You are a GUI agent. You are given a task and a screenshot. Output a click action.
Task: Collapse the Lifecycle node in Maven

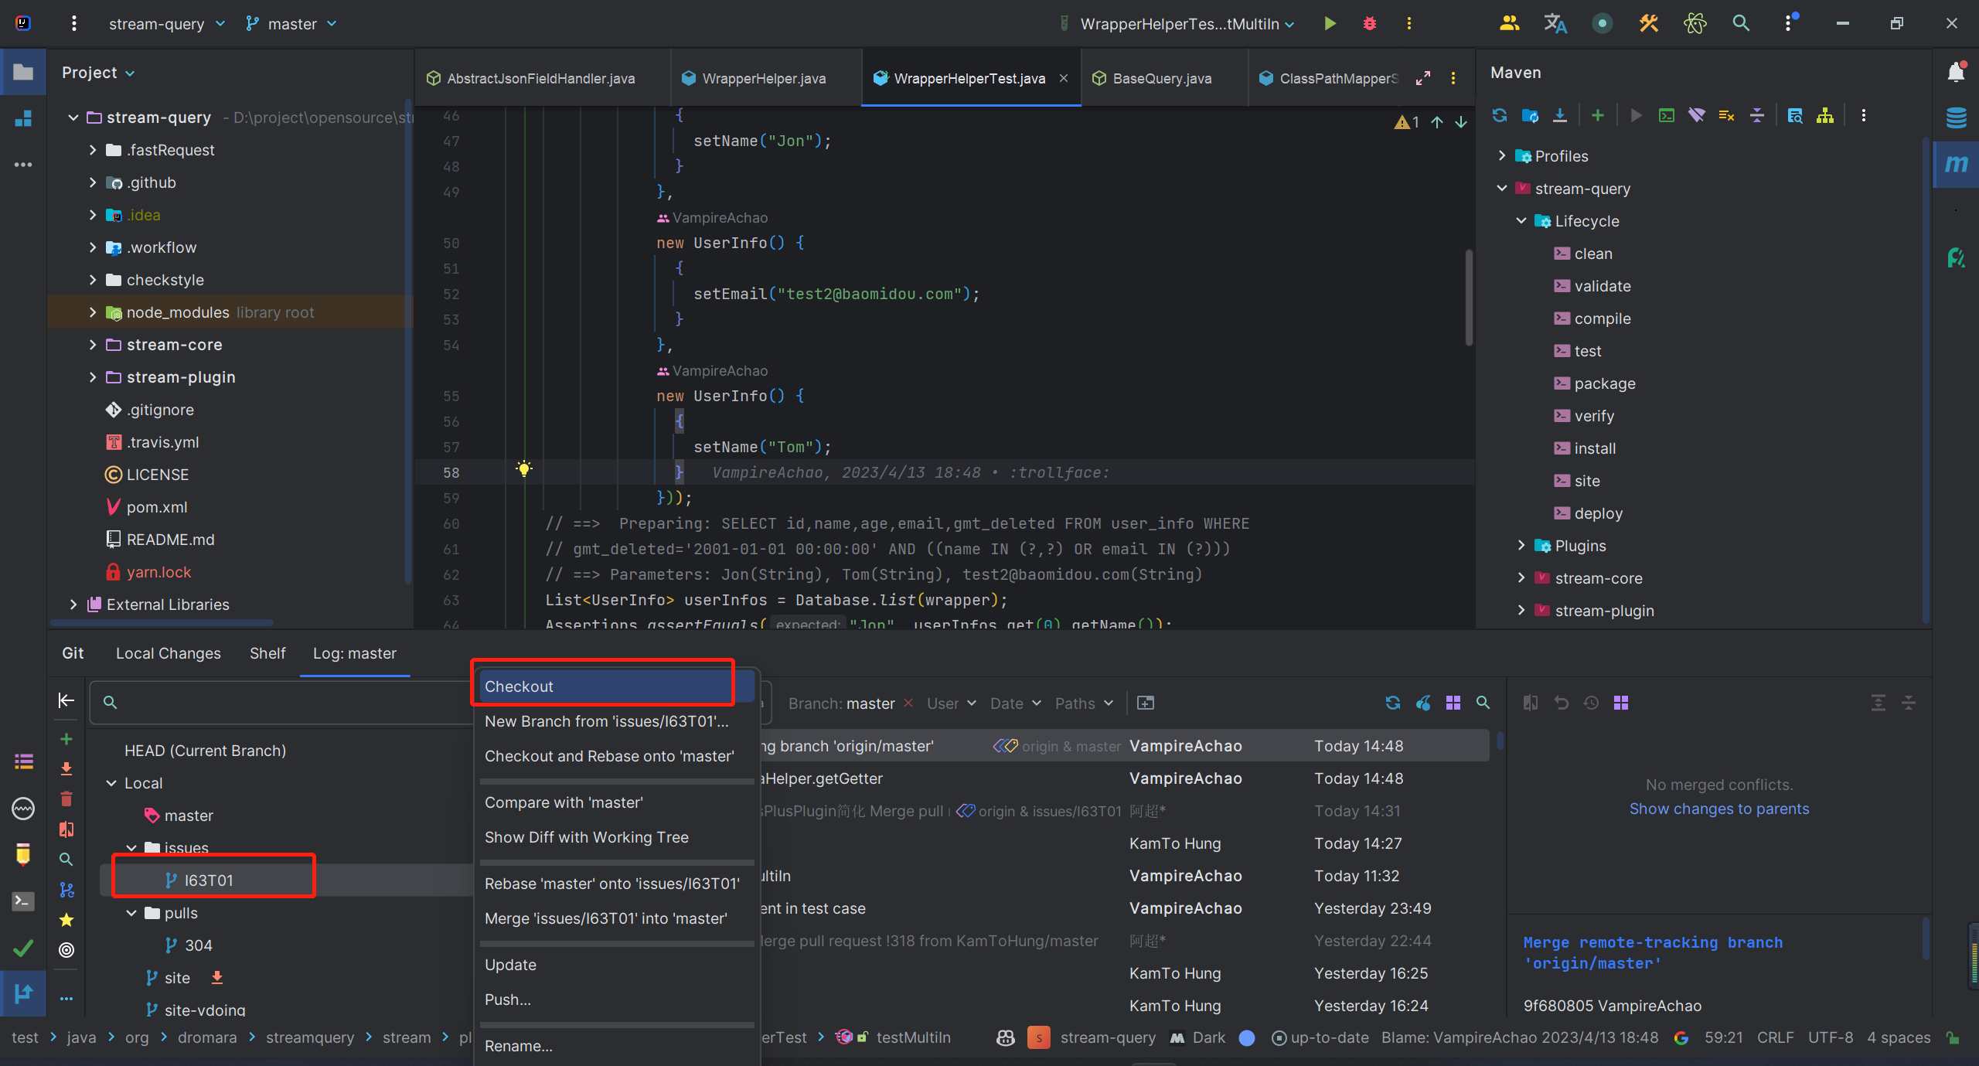[x=1521, y=221]
